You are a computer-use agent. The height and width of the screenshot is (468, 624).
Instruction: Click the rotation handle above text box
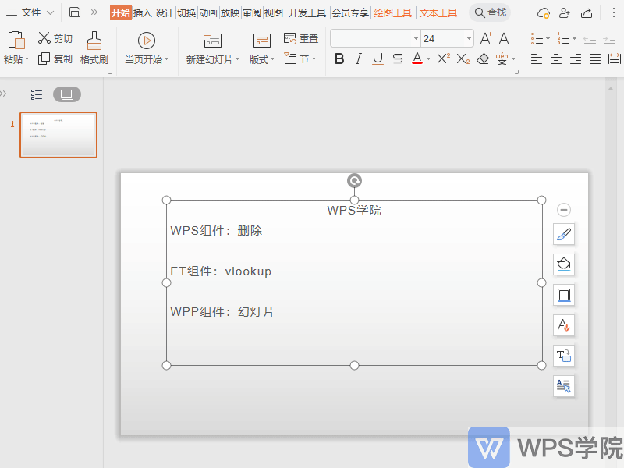(x=354, y=181)
